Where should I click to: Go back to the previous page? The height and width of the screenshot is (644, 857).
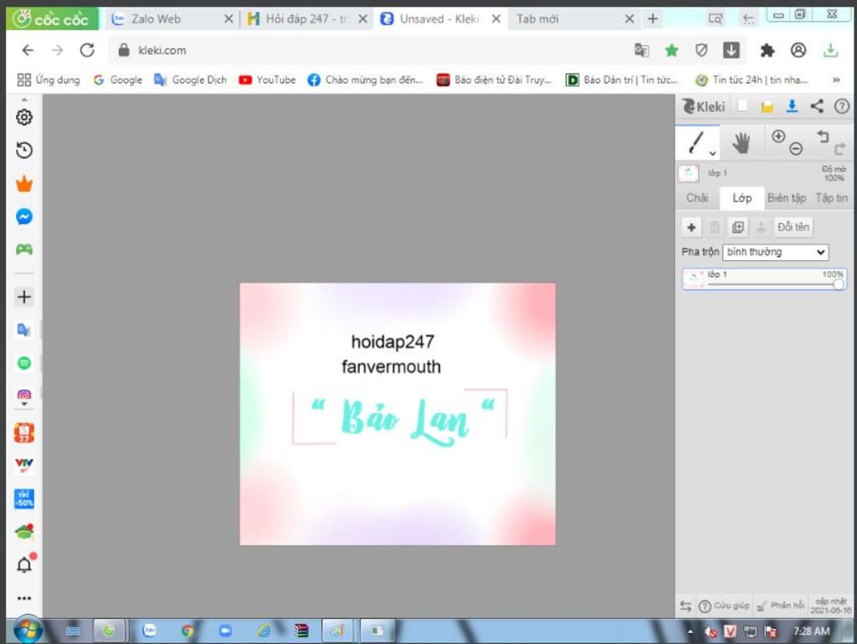point(28,50)
